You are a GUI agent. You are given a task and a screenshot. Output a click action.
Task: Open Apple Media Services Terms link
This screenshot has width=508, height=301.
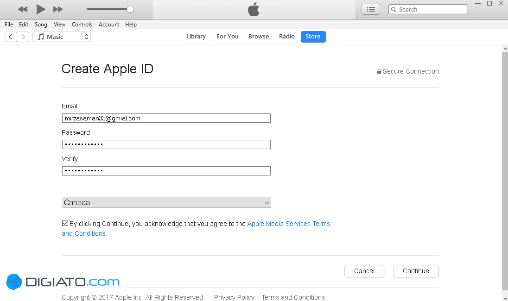tap(288, 224)
